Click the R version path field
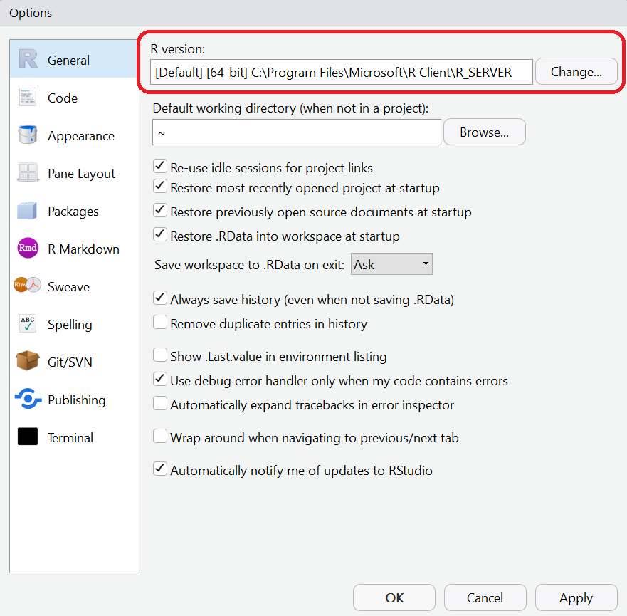Image resolution: width=627 pixels, height=616 pixels. 342,72
